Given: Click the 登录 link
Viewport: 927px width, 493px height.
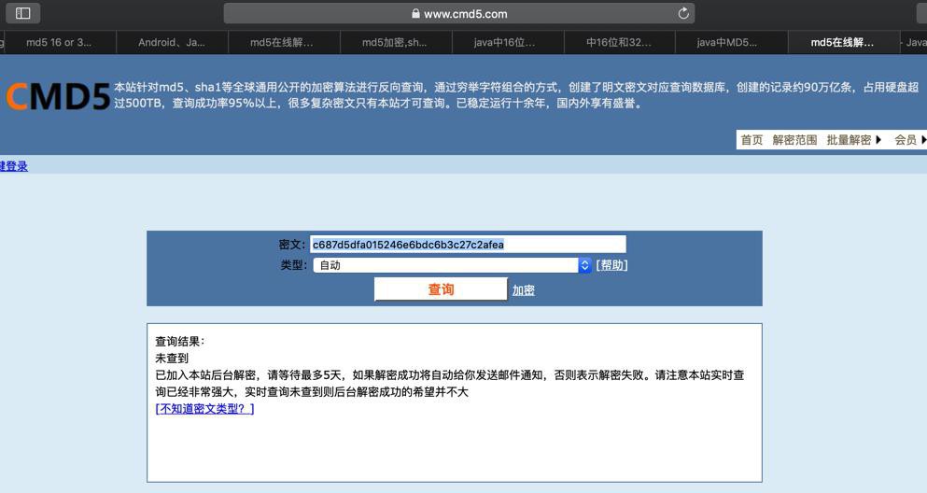Looking at the screenshot, I should point(14,166).
